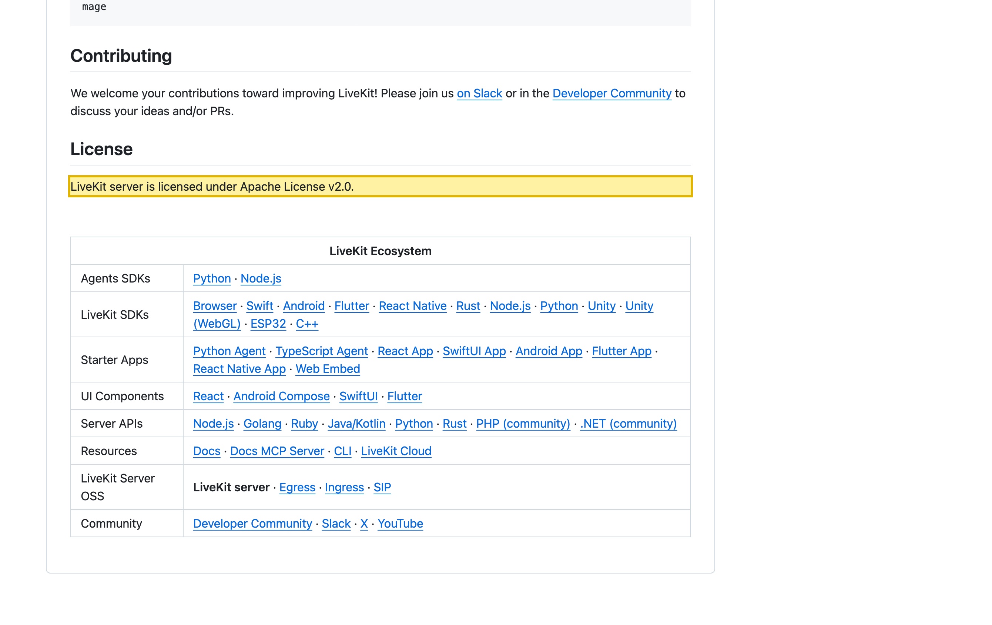The height and width of the screenshot is (625, 992).
Task: Open Node.js link in LiveKit SDKs row
Action: [x=510, y=306]
